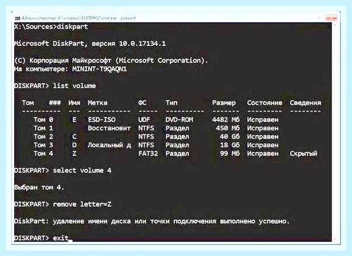Click the 'Том' column header
The height and width of the screenshot is (256, 352).
point(28,103)
